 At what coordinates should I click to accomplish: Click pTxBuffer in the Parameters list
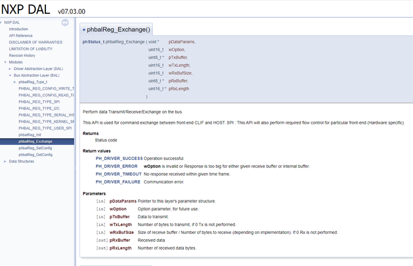coord(120,217)
